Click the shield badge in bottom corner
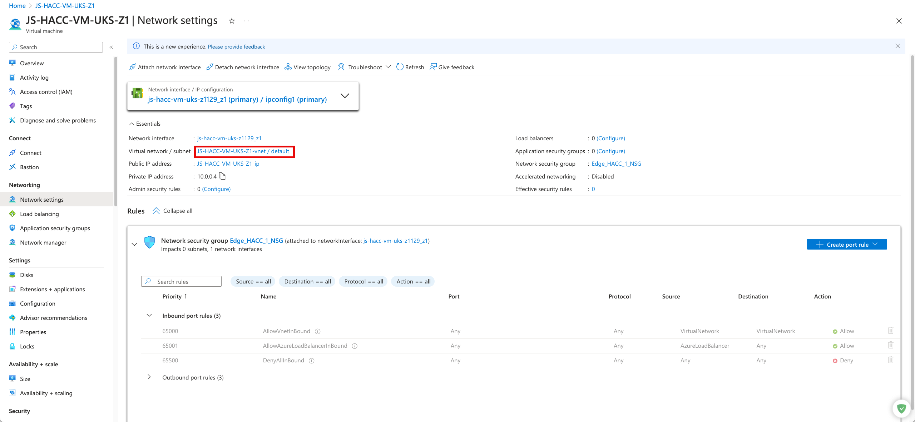 901,408
